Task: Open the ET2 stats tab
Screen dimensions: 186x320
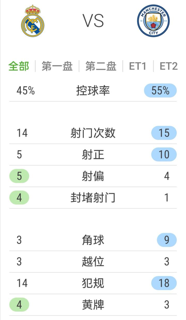Action: [x=168, y=66]
